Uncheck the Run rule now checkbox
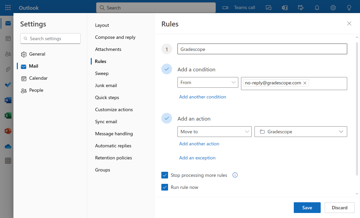Image resolution: width=360 pixels, height=218 pixels. [165, 187]
